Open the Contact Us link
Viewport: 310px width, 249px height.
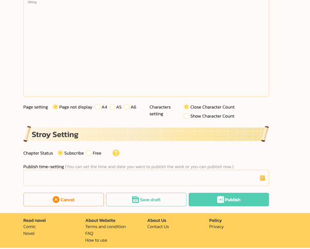point(158,227)
